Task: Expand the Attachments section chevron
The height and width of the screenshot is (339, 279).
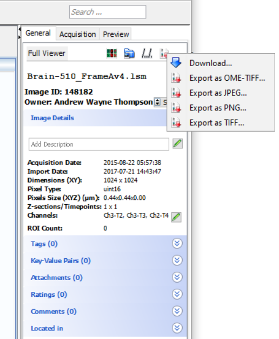Action: (177, 277)
